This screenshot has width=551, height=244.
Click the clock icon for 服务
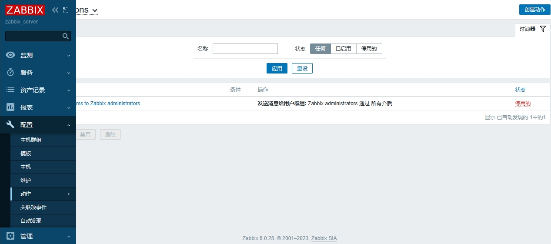click(x=10, y=73)
